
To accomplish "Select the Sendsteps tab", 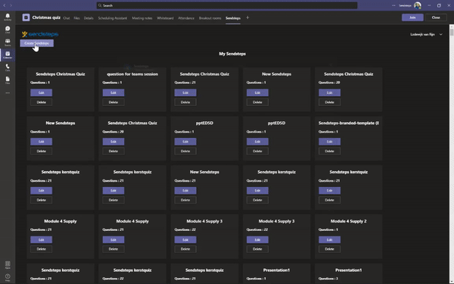I will point(233,18).
